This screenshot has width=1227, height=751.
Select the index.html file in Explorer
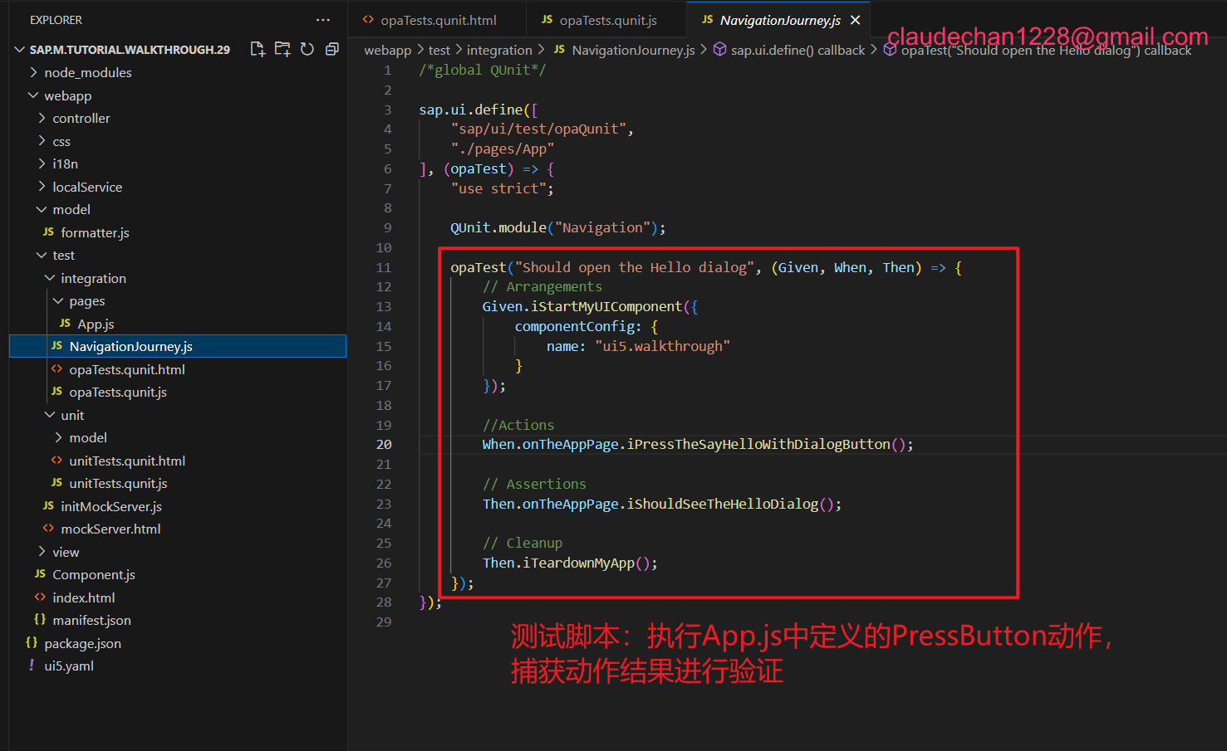point(83,597)
